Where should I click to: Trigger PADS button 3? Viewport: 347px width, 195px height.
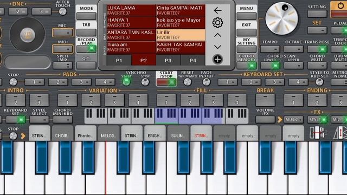[81, 82]
